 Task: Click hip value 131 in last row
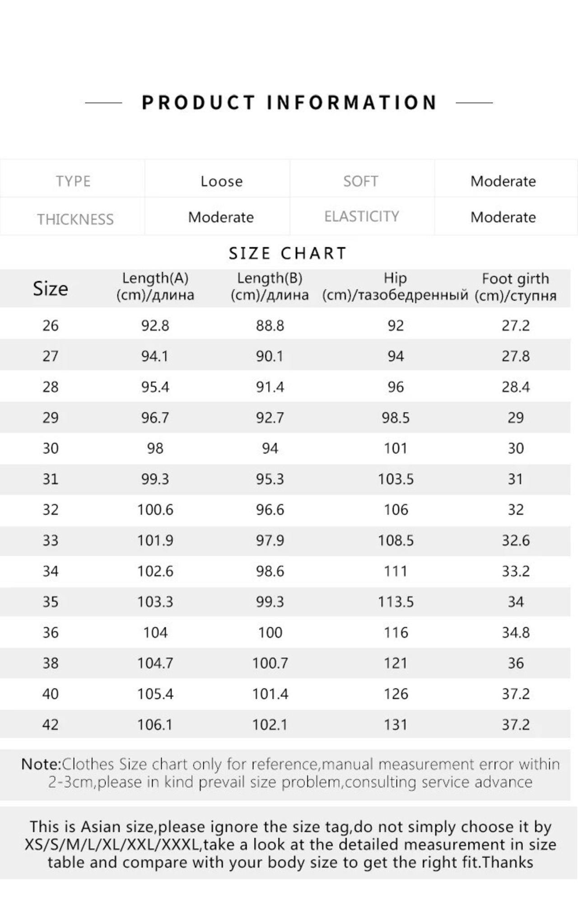point(396,725)
